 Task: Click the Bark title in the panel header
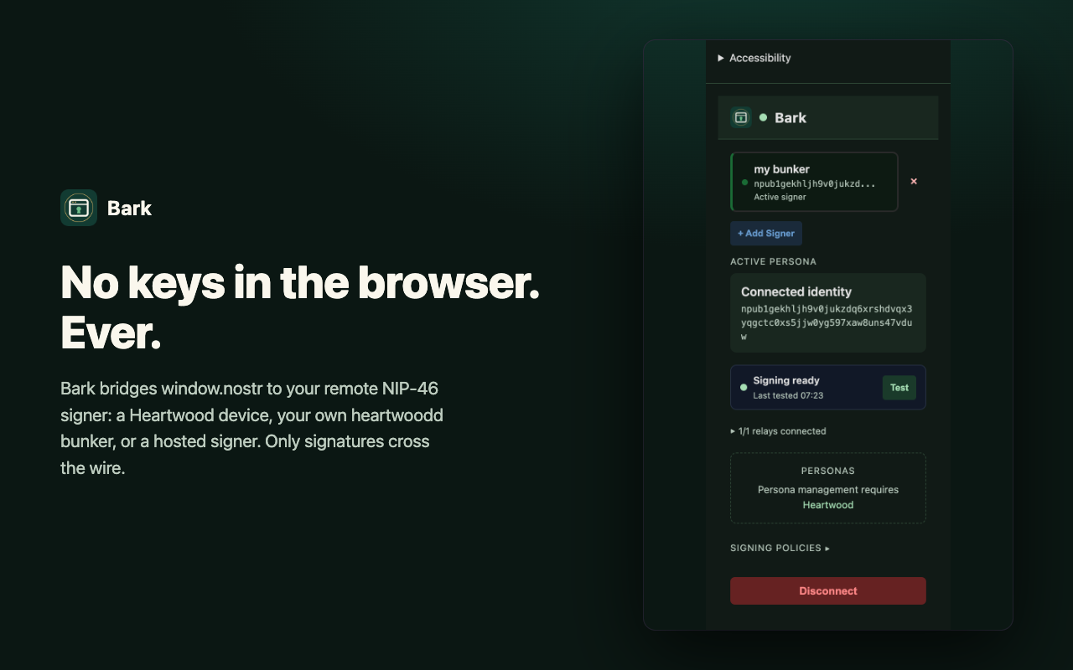coord(790,118)
